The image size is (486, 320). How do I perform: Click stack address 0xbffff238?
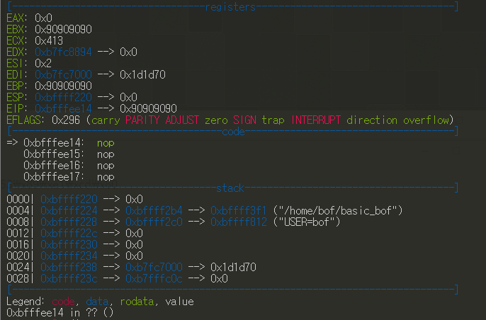pos(69,267)
